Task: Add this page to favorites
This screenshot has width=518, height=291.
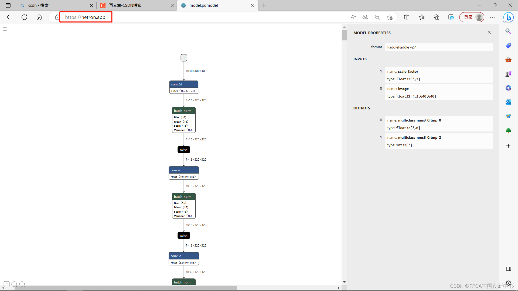Action: click(390, 17)
